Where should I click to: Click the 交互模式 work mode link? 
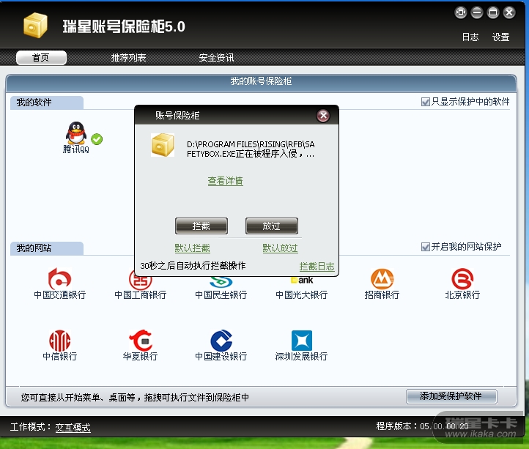coord(73,428)
